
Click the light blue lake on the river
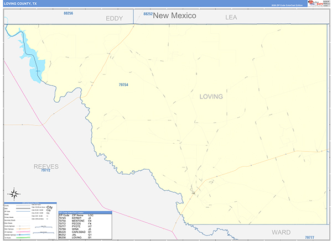click(x=34, y=61)
